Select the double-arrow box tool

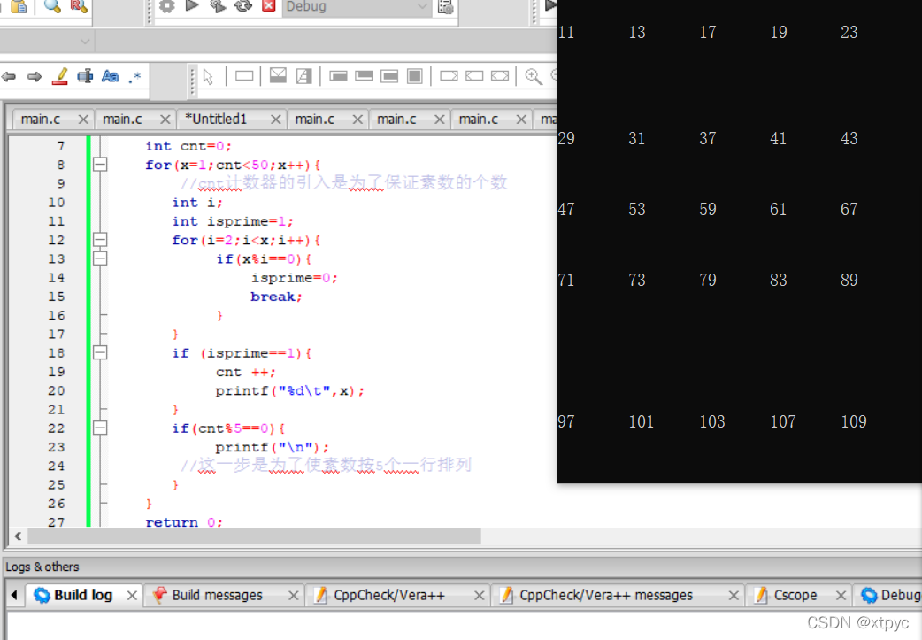coord(500,76)
